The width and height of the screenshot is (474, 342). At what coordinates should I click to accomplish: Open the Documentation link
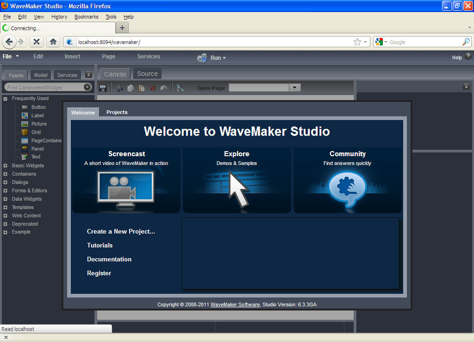(x=109, y=260)
